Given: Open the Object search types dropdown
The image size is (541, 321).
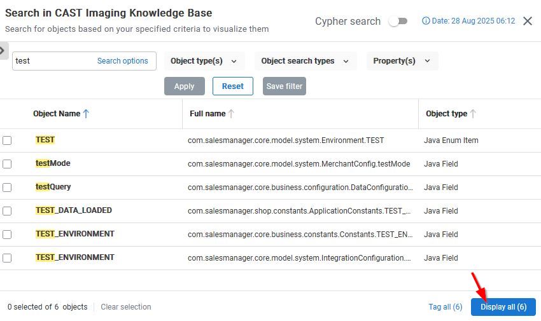Looking at the screenshot, I should coord(305,61).
